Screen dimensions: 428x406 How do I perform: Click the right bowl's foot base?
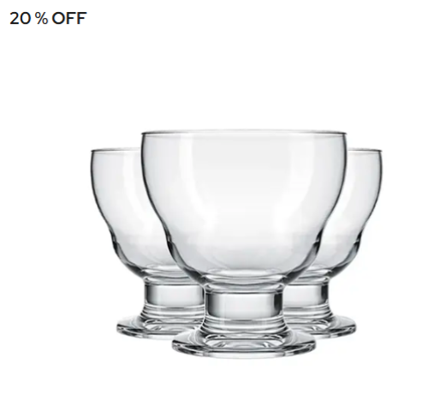point(334,325)
